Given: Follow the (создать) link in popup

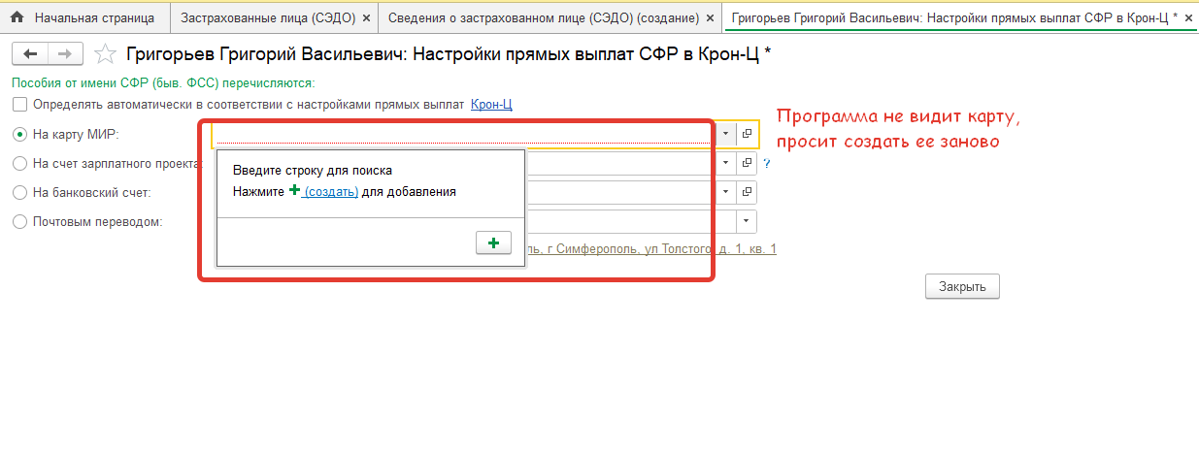Looking at the screenshot, I should pos(331,192).
